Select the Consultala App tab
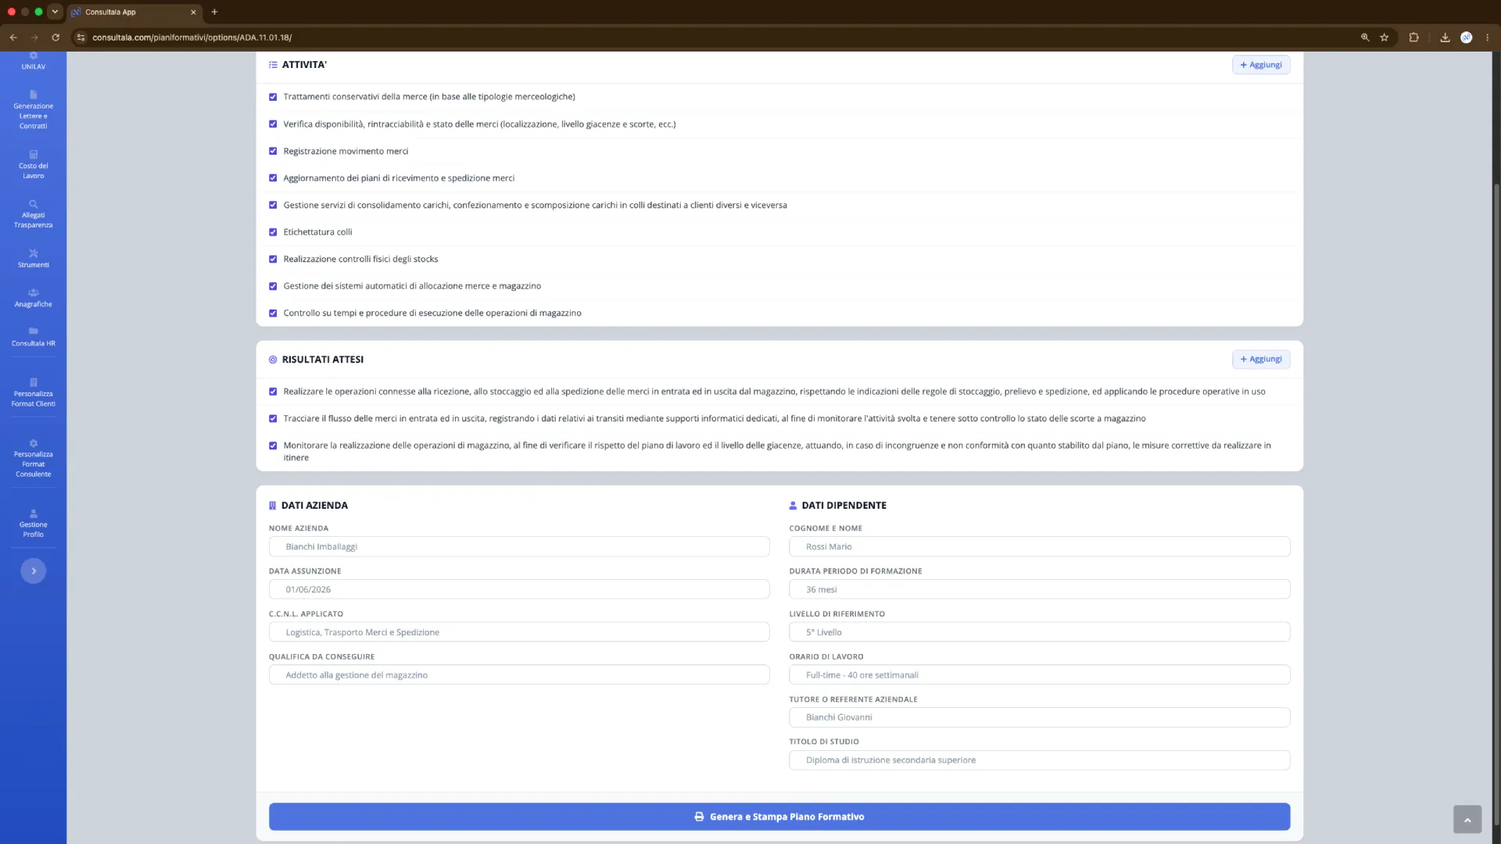 point(134,12)
